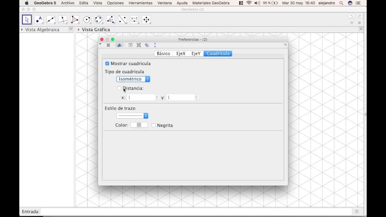
Task: Select the Cuadrícula tab
Action: (218, 54)
